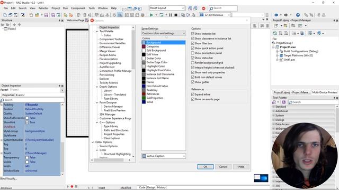Viewport: 339px width, 190px height.
Task: Switch to the Design editor tab
Action: tap(151, 187)
